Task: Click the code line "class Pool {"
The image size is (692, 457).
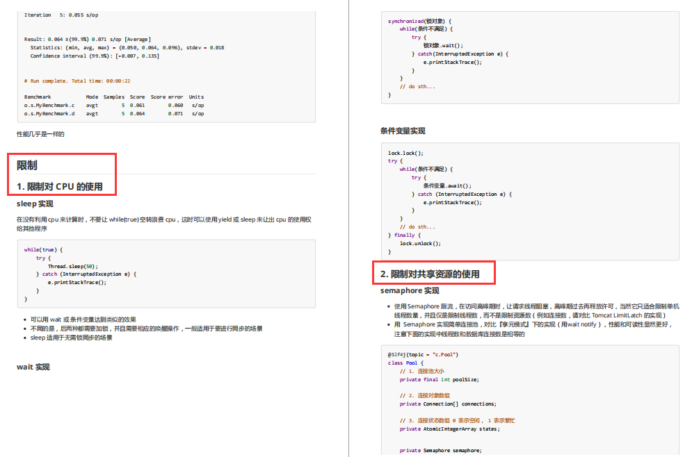Action: [x=405, y=363]
